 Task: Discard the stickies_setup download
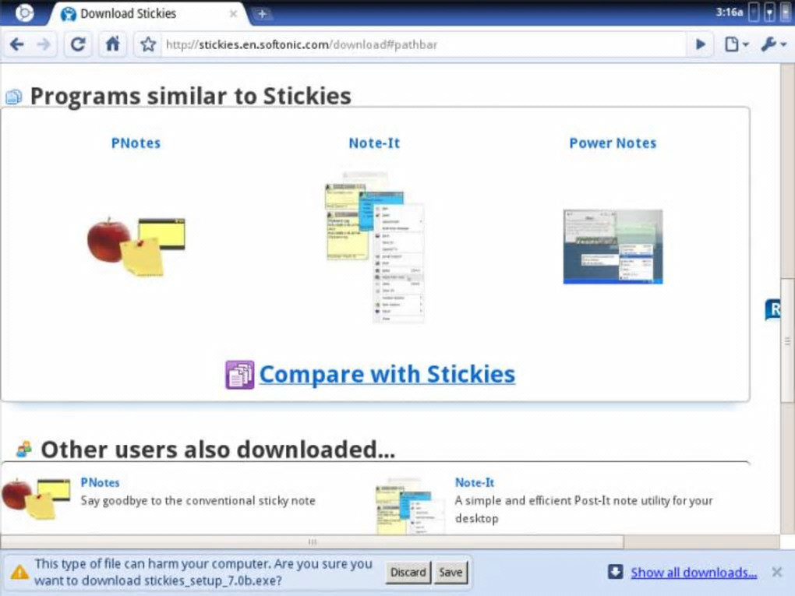[408, 572]
